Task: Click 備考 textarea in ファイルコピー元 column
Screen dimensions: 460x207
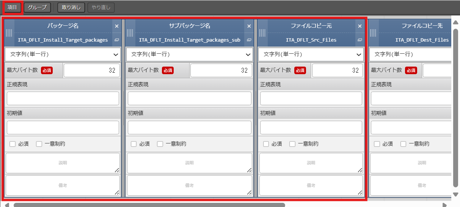Action: tap(311, 185)
